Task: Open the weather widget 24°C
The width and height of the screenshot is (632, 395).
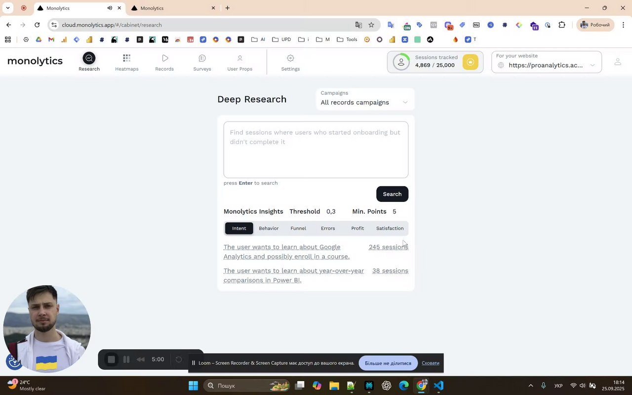Action: 27,386
